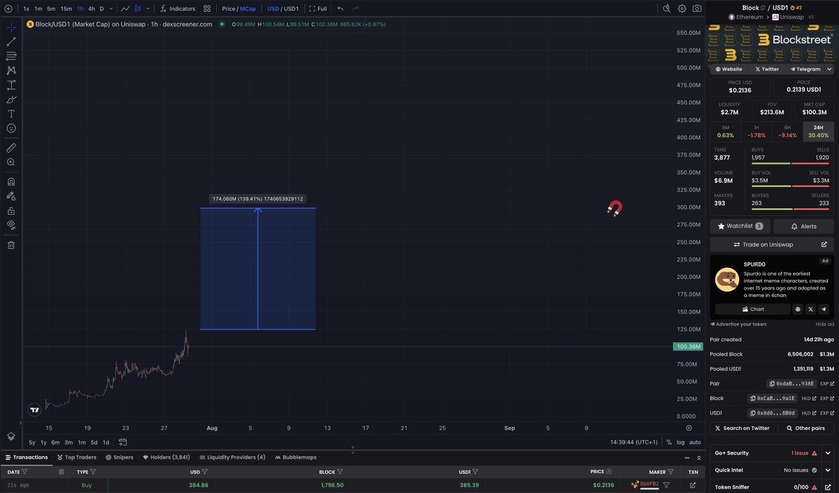Toggle hide all drawings eye icon
Screen dimensions: 839x493
click(11, 225)
